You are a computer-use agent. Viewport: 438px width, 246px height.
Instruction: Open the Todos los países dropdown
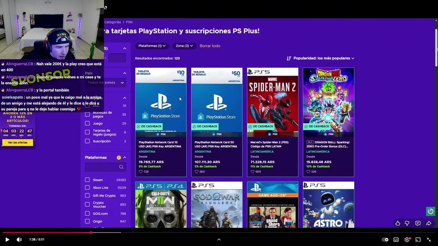click(x=106, y=82)
